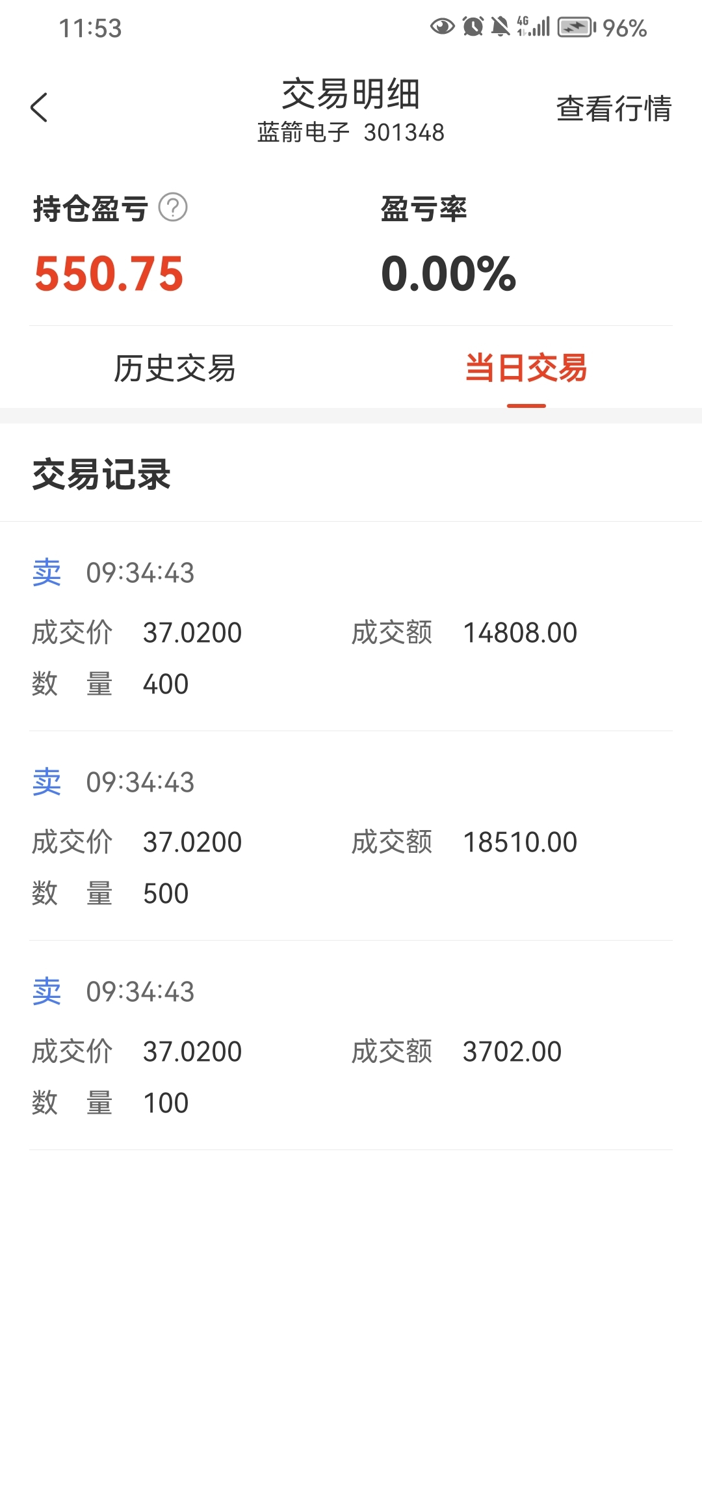Open 查看行情 link
The height and width of the screenshot is (1504, 702).
614,108
